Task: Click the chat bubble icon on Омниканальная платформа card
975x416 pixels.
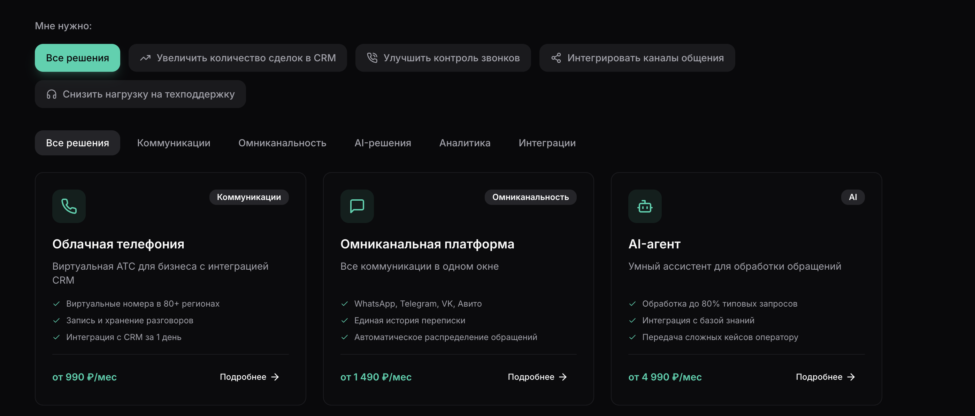Action: click(x=356, y=206)
